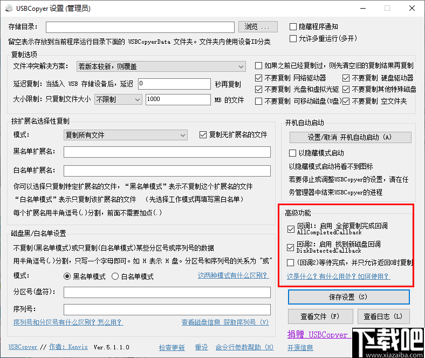This screenshot has height=358, width=425.
Task: Click the USBCopyer app icon in title bar
Action: click(x=9, y=9)
